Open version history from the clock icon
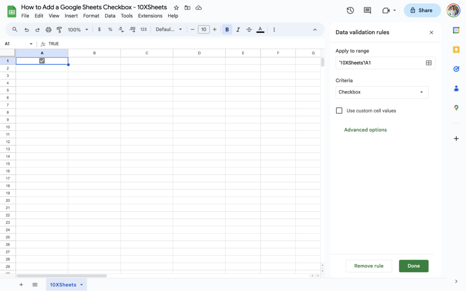 [x=350, y=10]
